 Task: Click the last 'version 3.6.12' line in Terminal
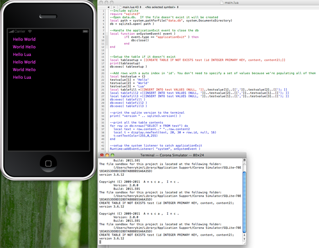[x=112, y=238]
